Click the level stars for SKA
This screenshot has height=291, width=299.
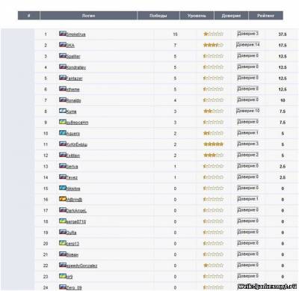coord(214,45)
